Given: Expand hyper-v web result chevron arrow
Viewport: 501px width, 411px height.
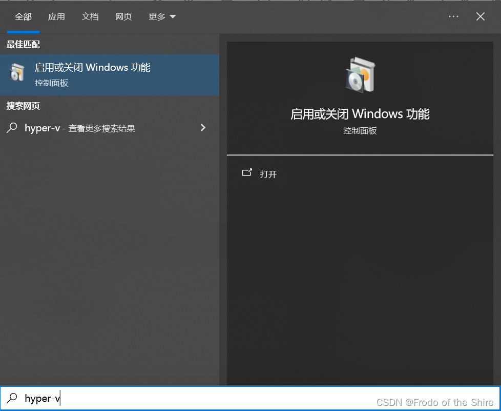Looking at the screenshot, I should pyautogui.click(x=203, y=128).
